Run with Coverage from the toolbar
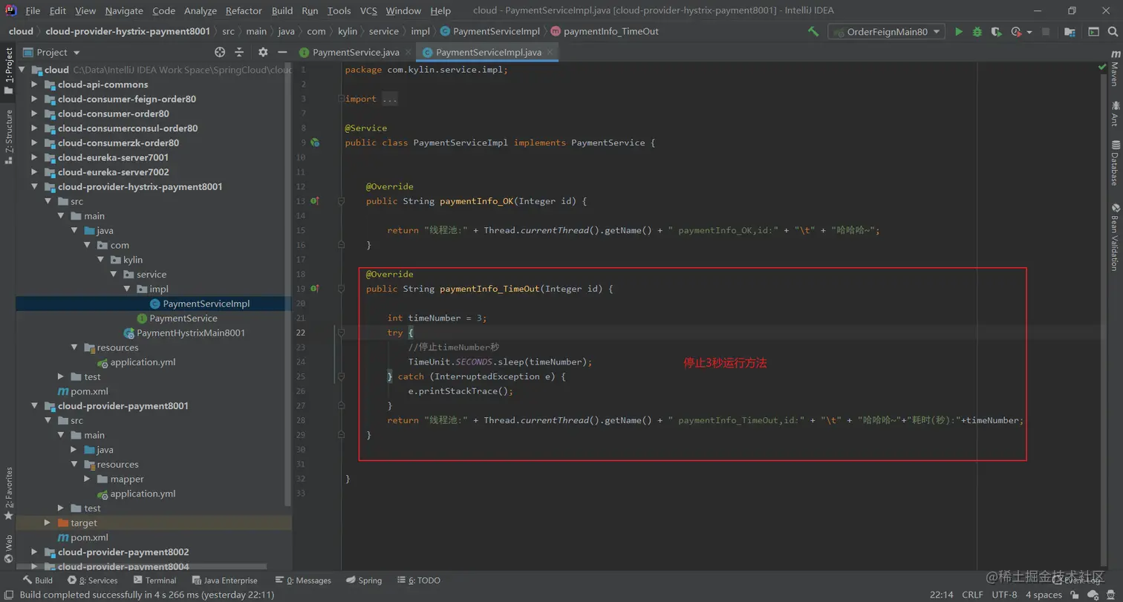 click(996, 32)
